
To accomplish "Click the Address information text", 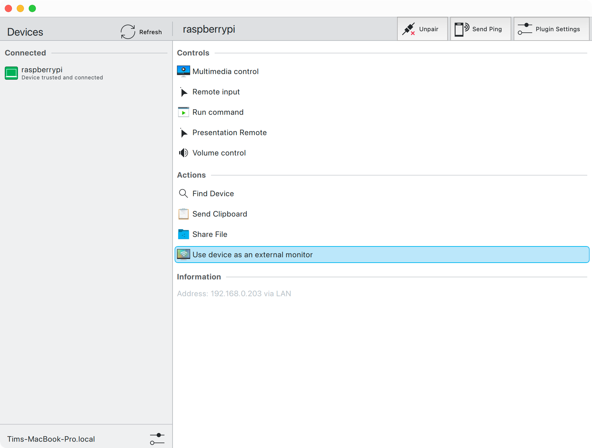I will pyautogui.click(x=234, y=294).
